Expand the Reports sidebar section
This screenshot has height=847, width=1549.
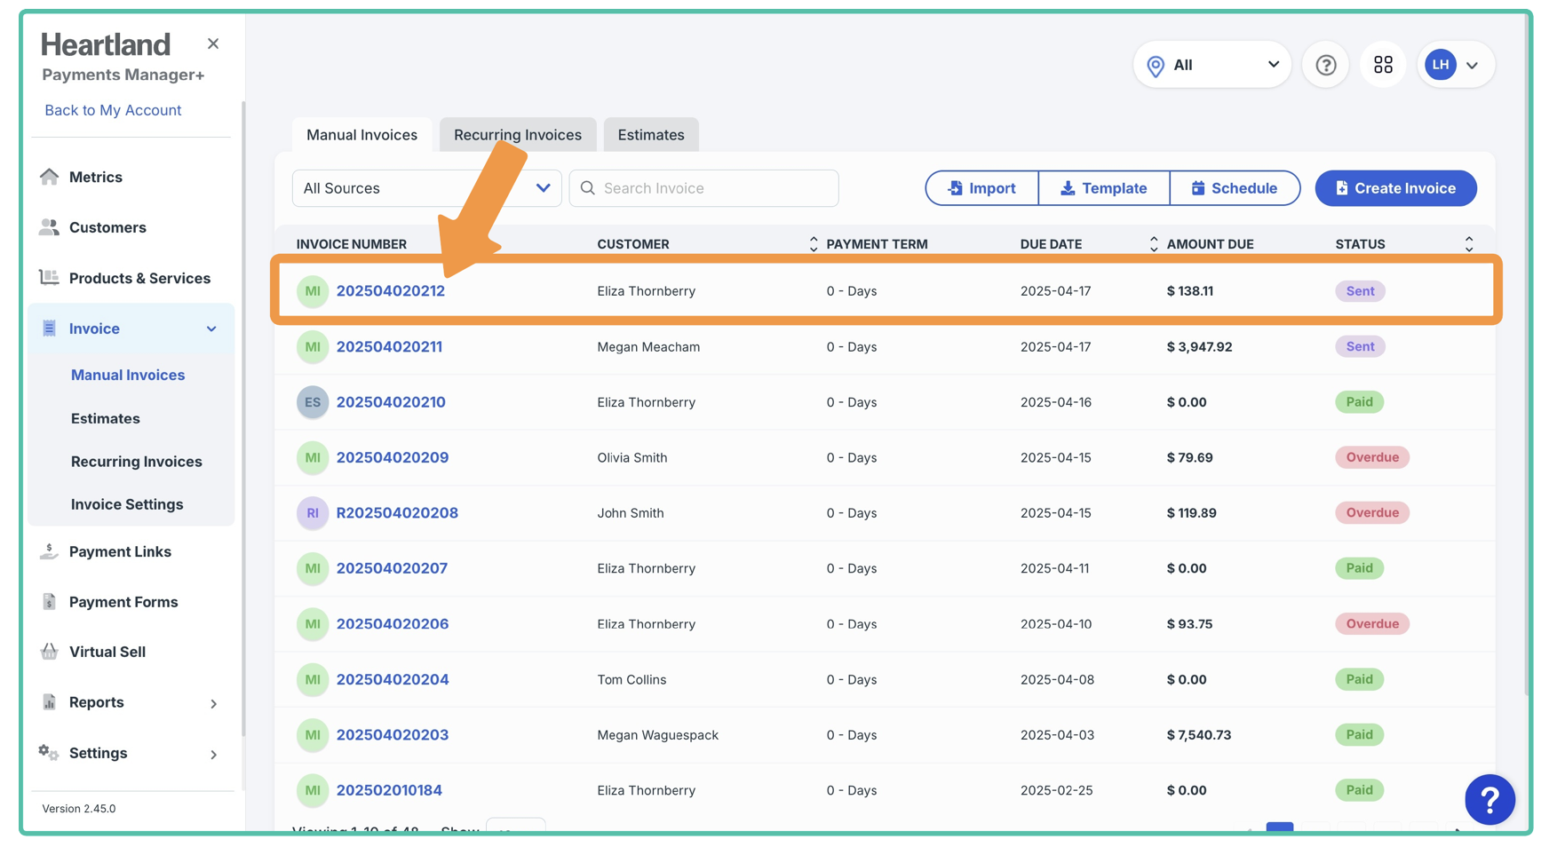(213, 703)
